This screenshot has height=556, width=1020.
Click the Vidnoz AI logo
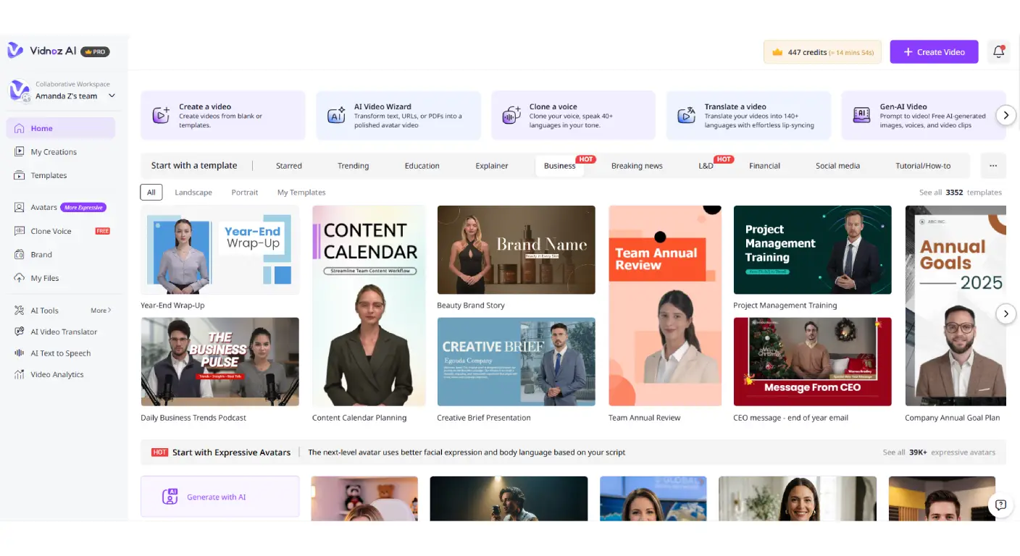[x=15, y=51]
